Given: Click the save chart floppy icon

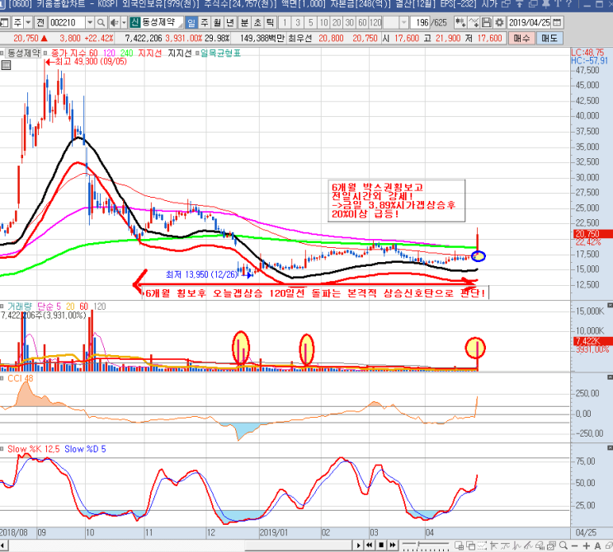Looking at the screenshot, I should click(x=486, y=22).
